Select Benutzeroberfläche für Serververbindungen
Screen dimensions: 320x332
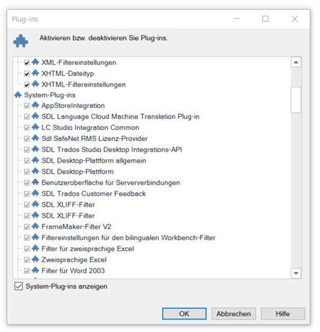point(110,183)
